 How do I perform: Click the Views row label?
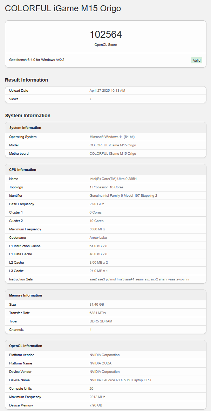point(14,99)
